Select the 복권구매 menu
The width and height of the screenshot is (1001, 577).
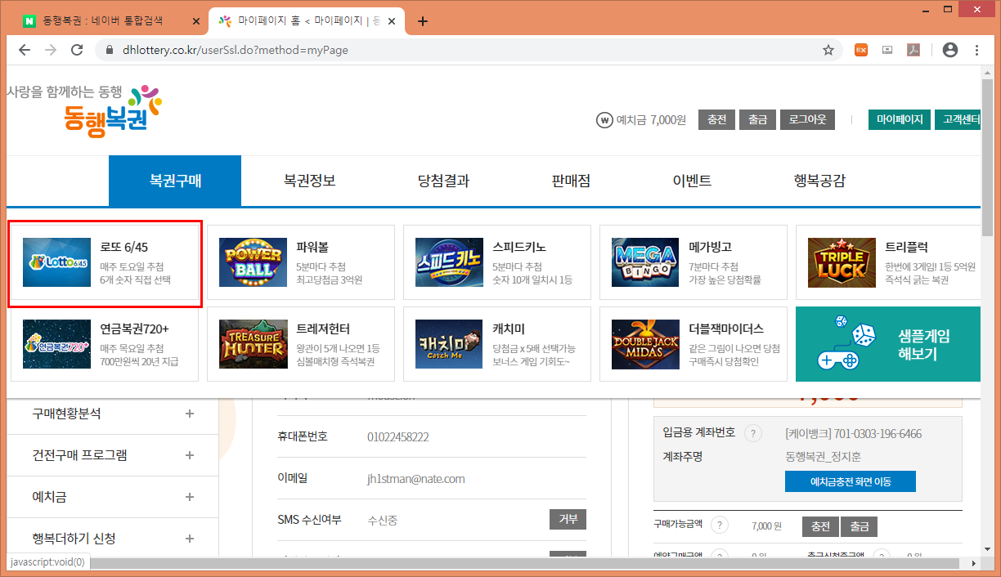175,181
